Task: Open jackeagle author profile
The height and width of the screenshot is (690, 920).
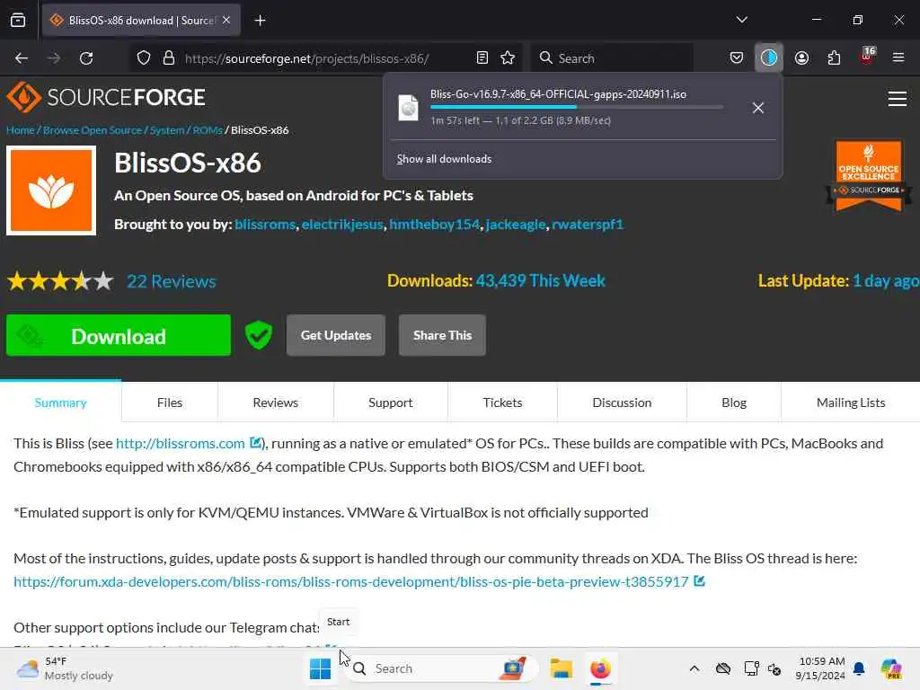Action: click(x=515, y=224)
